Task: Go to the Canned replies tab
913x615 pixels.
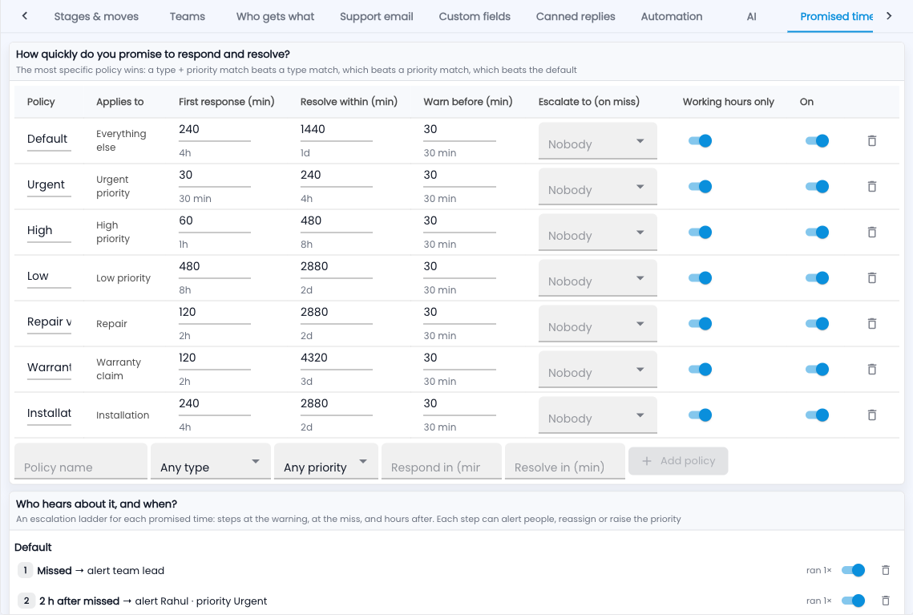Action: tap(576, 16)
